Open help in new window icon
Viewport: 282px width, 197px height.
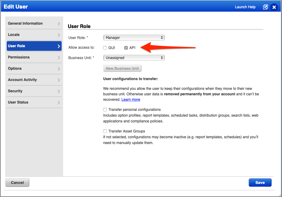pos(265,7)
